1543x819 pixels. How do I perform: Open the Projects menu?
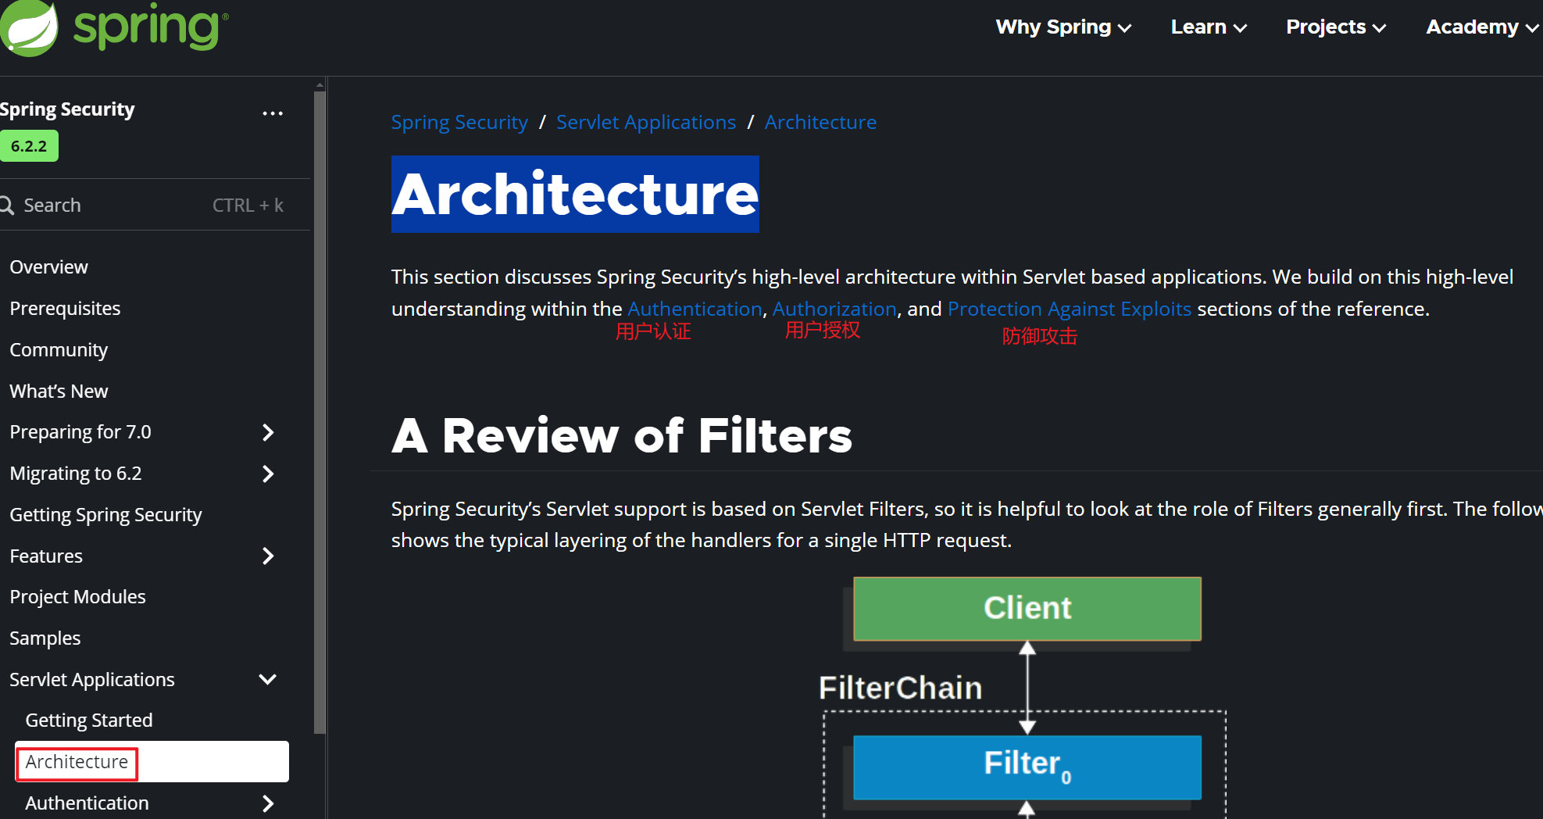coord(1336,27)
